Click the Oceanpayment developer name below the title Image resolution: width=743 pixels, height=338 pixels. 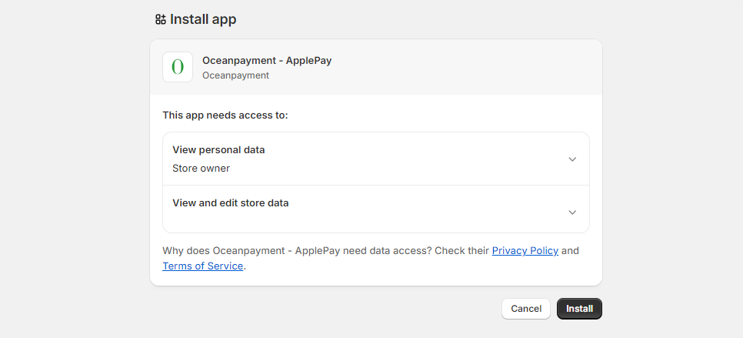tap(235, 75)
